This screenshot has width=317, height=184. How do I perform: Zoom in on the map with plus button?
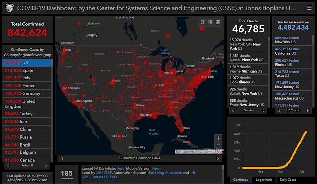218,138
